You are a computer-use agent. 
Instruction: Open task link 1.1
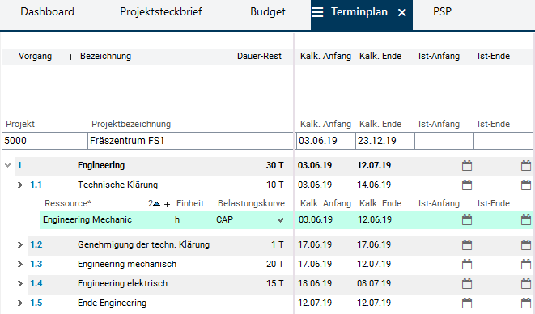36,185
